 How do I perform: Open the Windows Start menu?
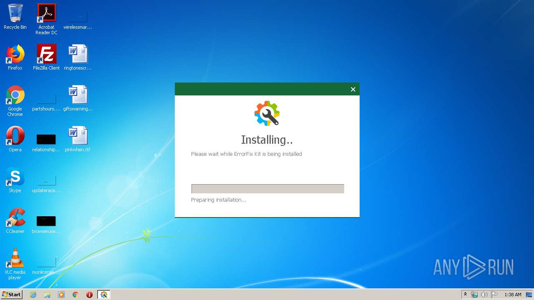11,295
